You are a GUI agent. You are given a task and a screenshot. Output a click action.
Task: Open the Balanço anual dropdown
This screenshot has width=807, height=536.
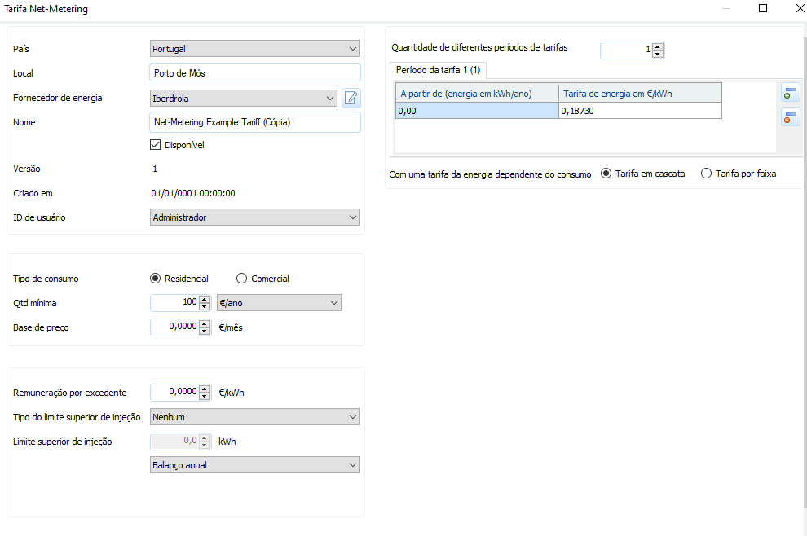click(x=255, y=465)
